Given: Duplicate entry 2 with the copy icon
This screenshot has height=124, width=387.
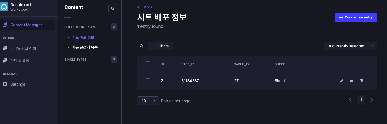Looking at the screenshot, I should click(352, 81).
